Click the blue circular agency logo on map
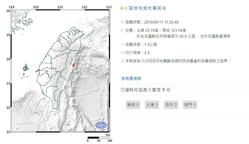This screenshot has height=144, width=249. [101, 126]
